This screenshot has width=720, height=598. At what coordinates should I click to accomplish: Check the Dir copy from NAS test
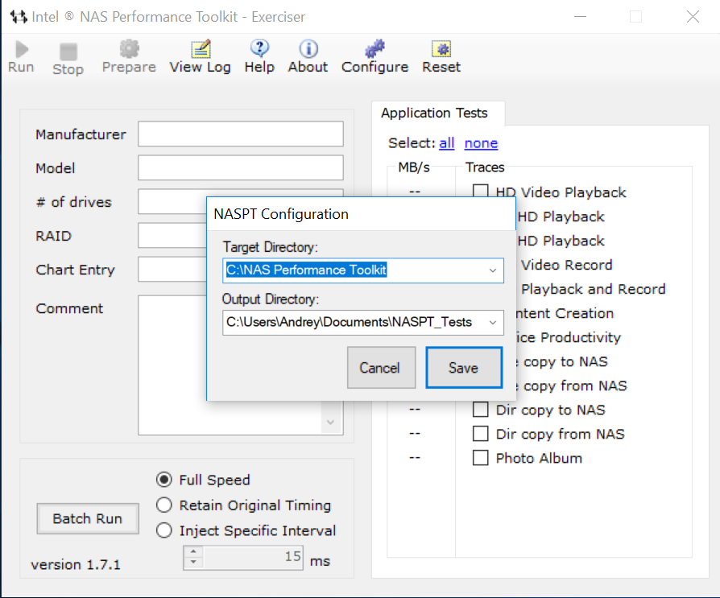click(x=481, y=434)
